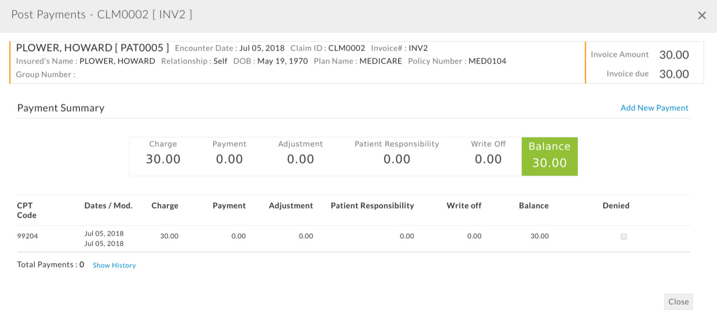Click the Post Payments dialog title
717x317 pixels.
(102, 15)
